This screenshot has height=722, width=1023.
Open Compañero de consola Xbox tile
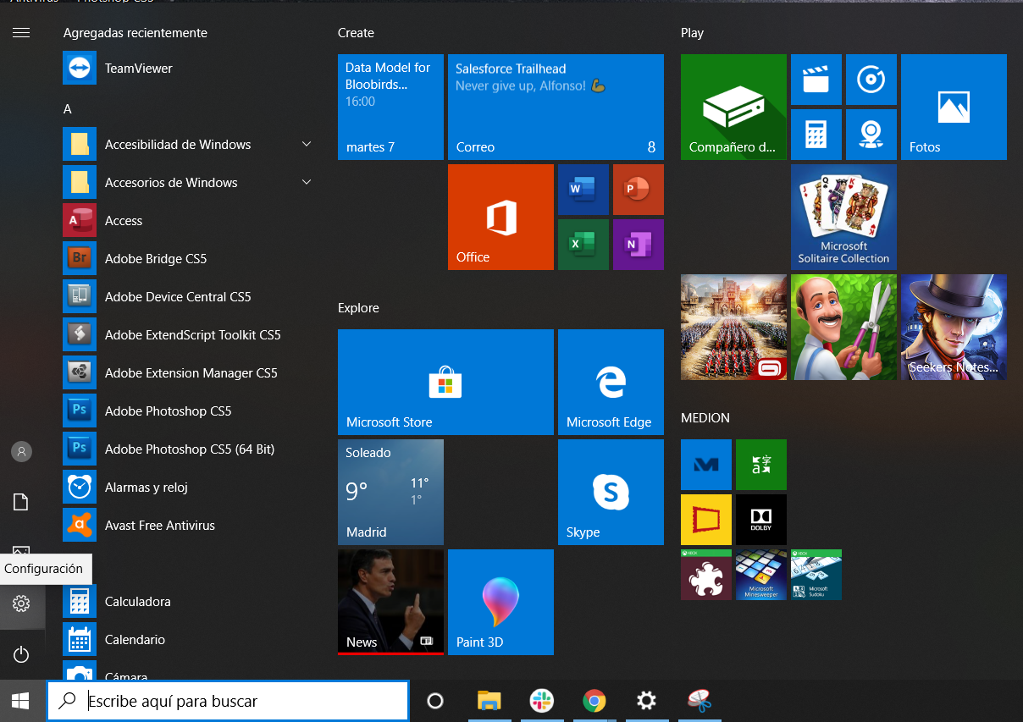(x=733, y=107)
